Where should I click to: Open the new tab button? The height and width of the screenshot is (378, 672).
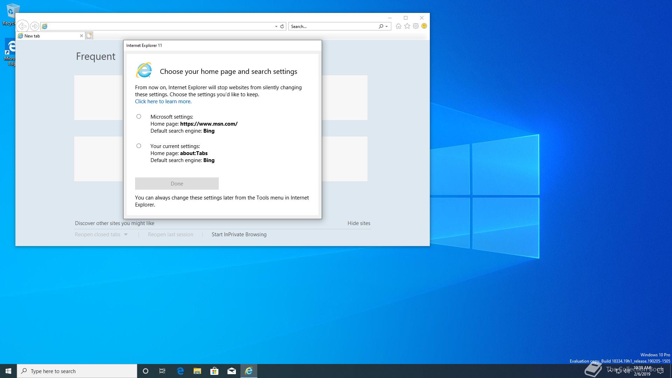pos(89,36)
